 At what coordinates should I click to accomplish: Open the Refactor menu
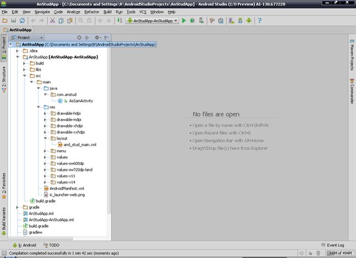coord(91,12)
